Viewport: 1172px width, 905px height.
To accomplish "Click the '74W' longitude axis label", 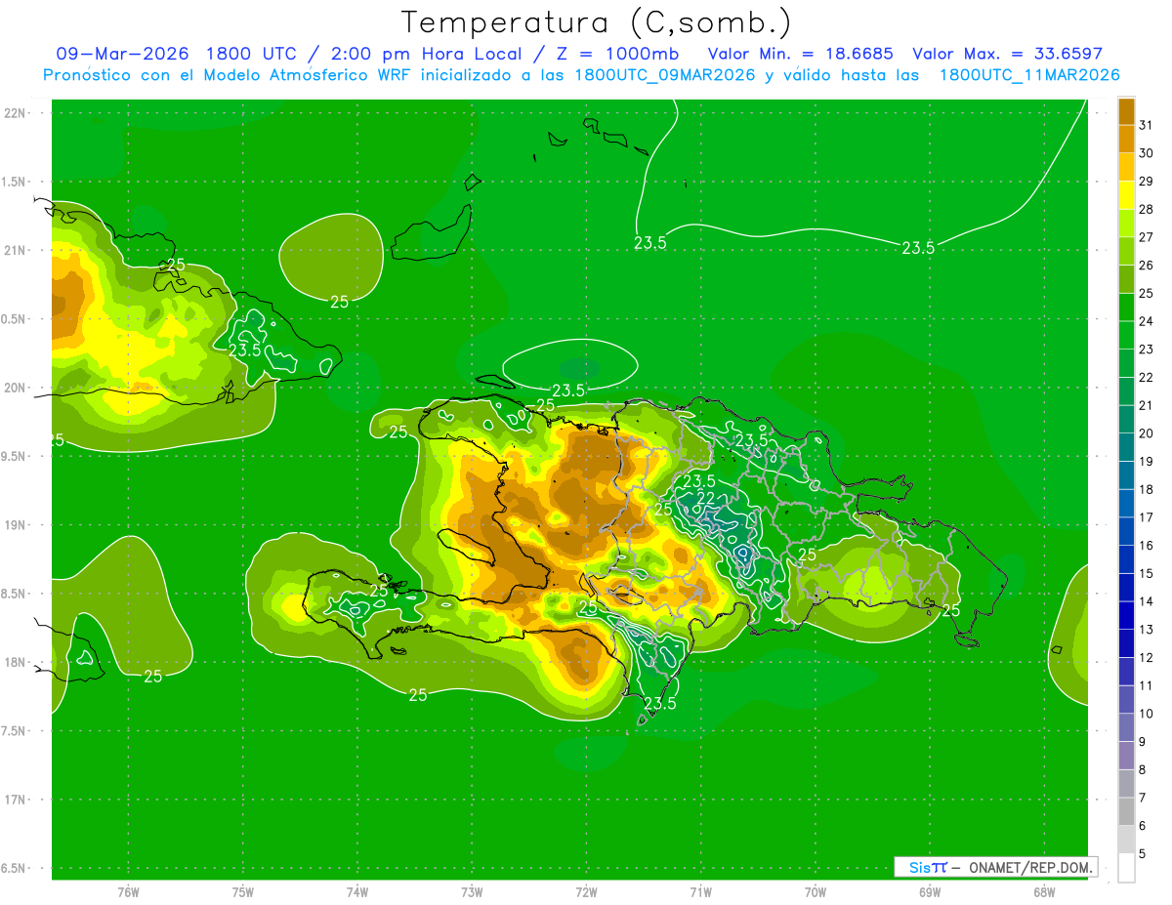I will (357, 891).
